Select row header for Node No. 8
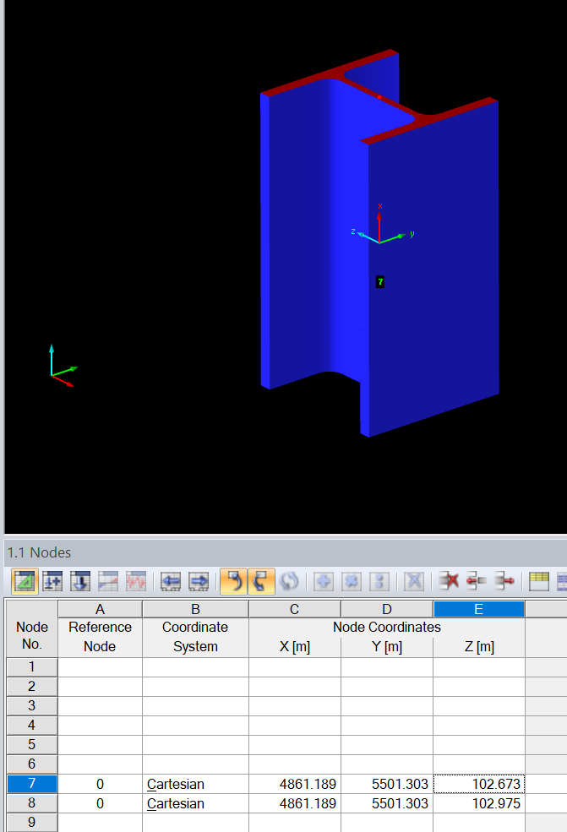567x832 pixels. point(32,802)
